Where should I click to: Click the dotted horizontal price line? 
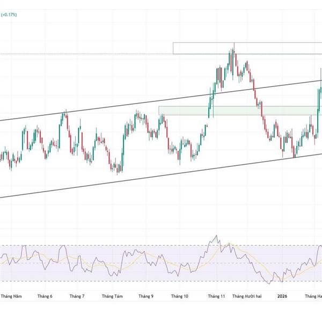point(80,54)
